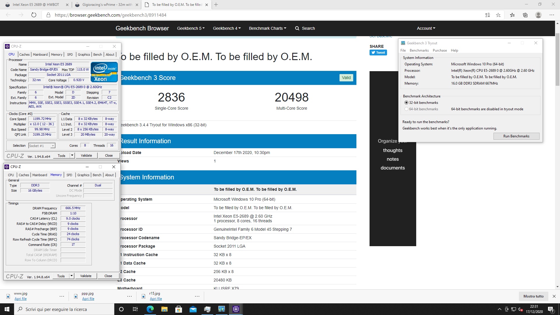Click Run Benchmarks button
The width and height of the screenshot is (560, 315).
(516, 136)
